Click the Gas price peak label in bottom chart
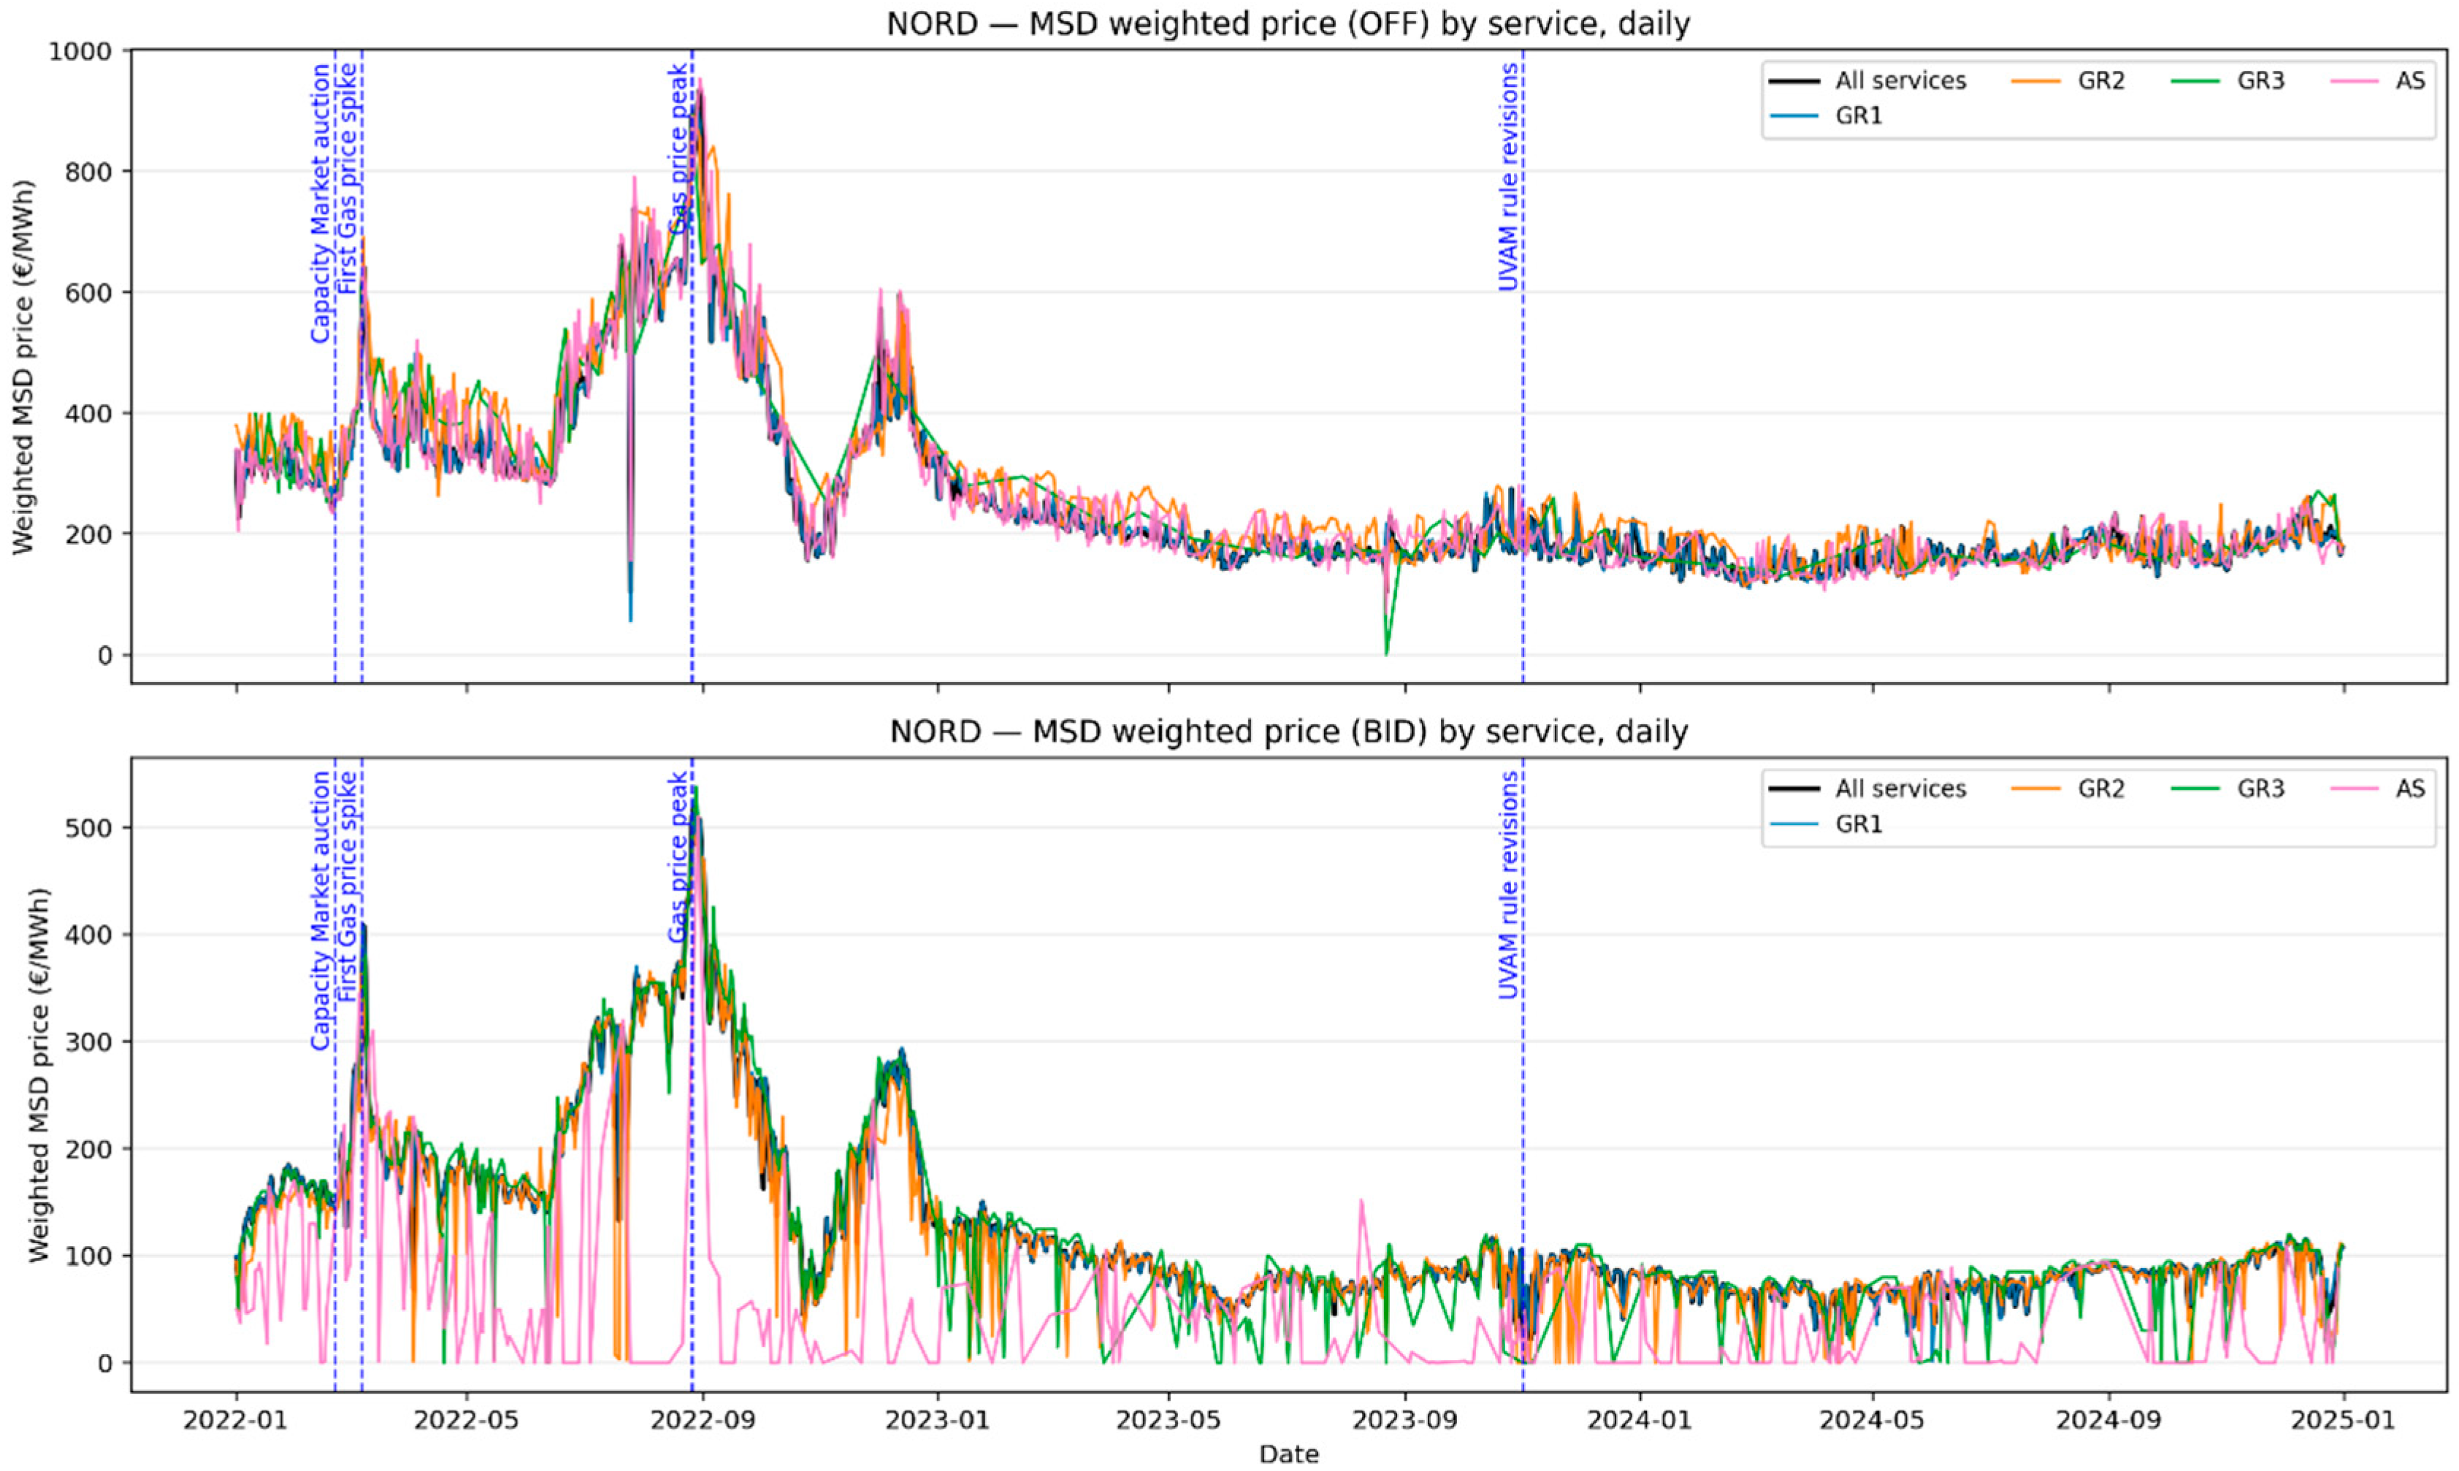This screenshot has width=2459, height=1471. click(x=678, y=856)
